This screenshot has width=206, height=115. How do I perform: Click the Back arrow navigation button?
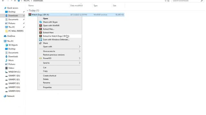(3, 1)
